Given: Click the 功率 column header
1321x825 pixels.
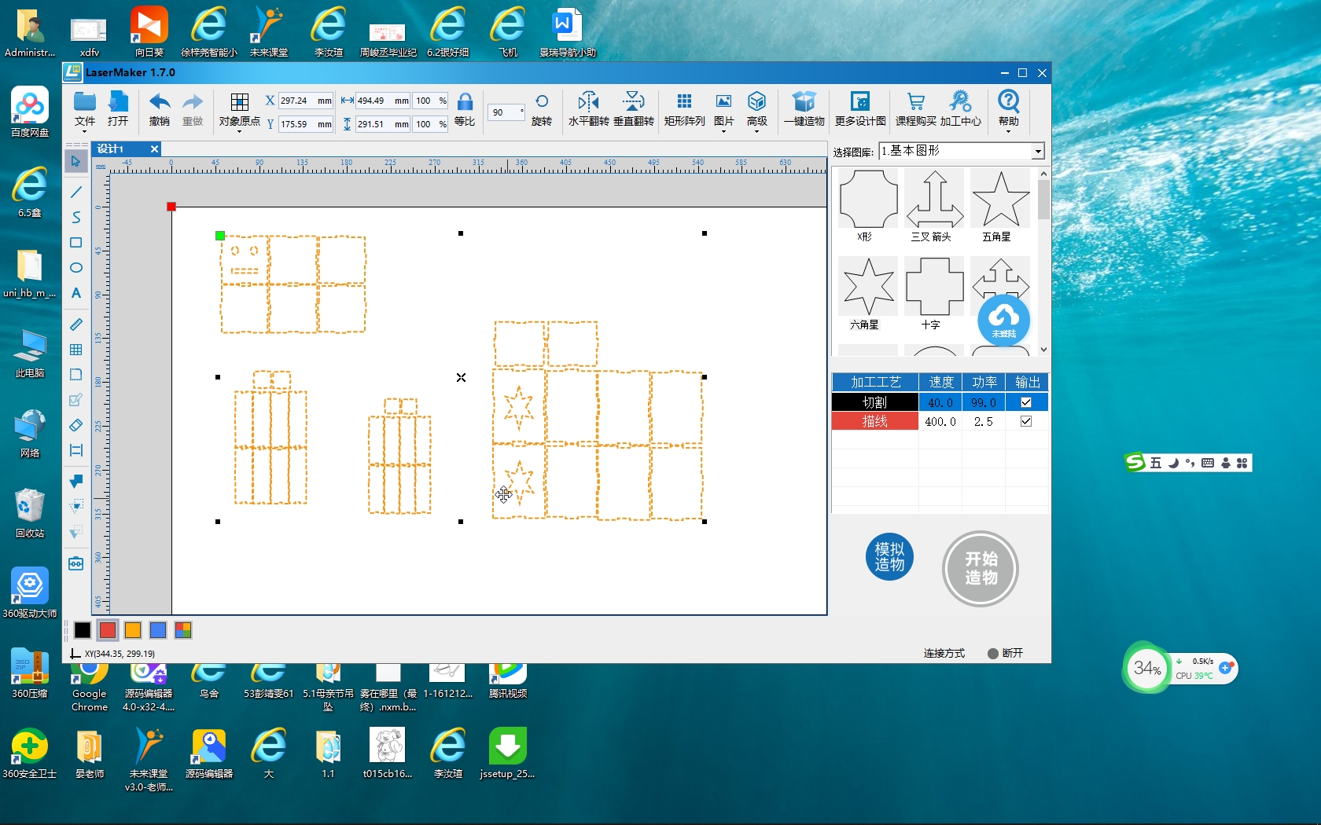Looking at the screenshot, I should pos(984,382).
